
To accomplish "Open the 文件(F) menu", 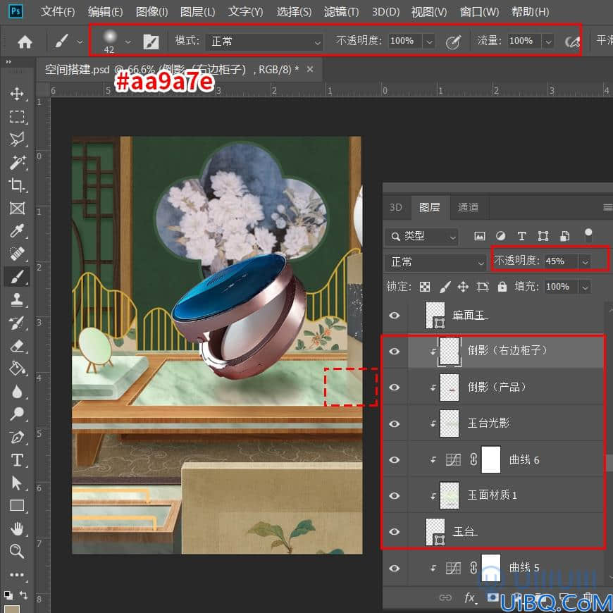I will 58,12.
